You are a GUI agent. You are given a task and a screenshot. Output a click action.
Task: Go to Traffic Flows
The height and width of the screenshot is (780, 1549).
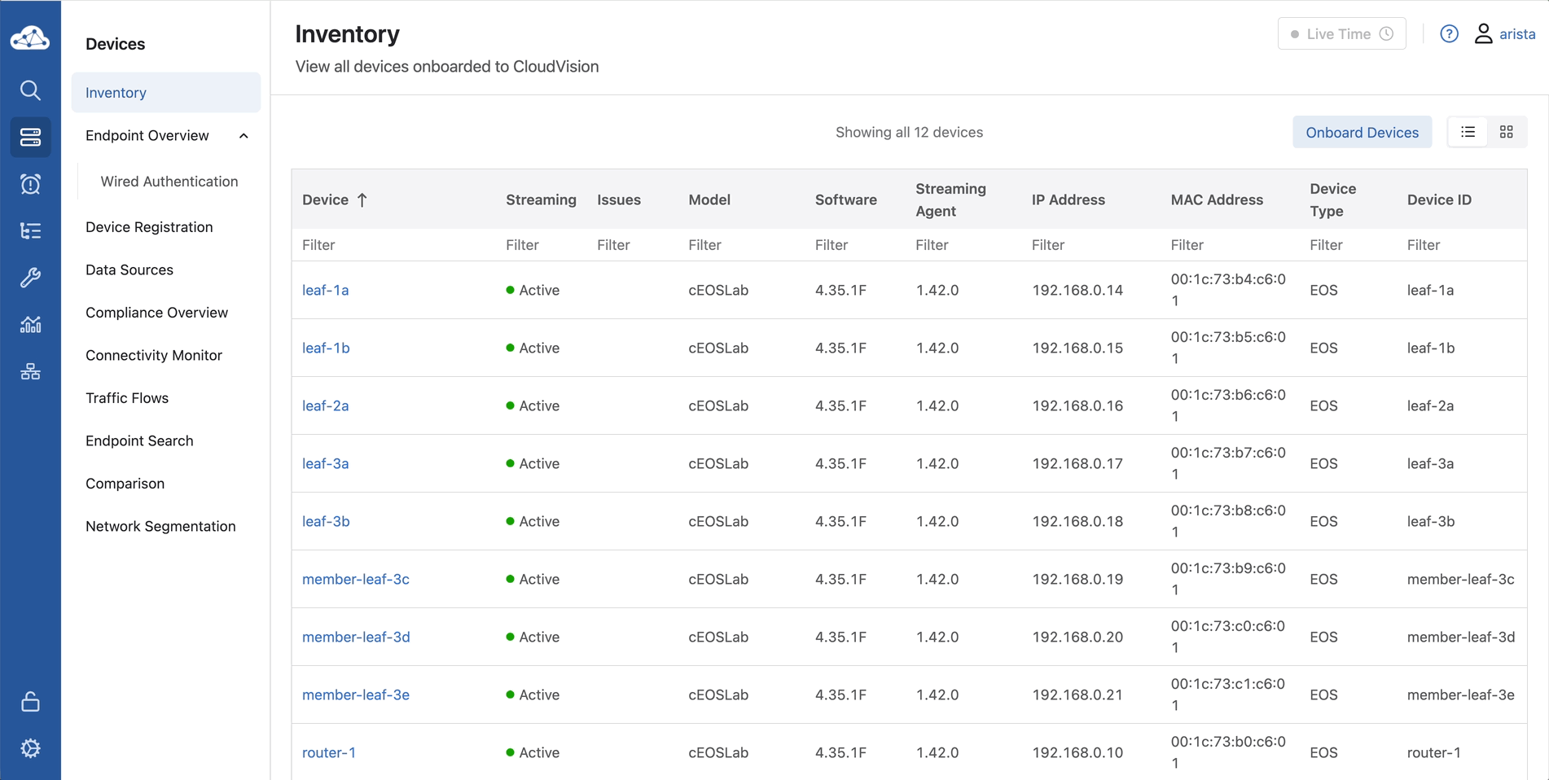pyautogui.click(x=127, y=398)
